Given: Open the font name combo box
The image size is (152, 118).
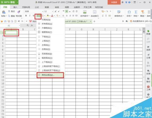Looking at the screenshot, I should [x=34, y=11].
